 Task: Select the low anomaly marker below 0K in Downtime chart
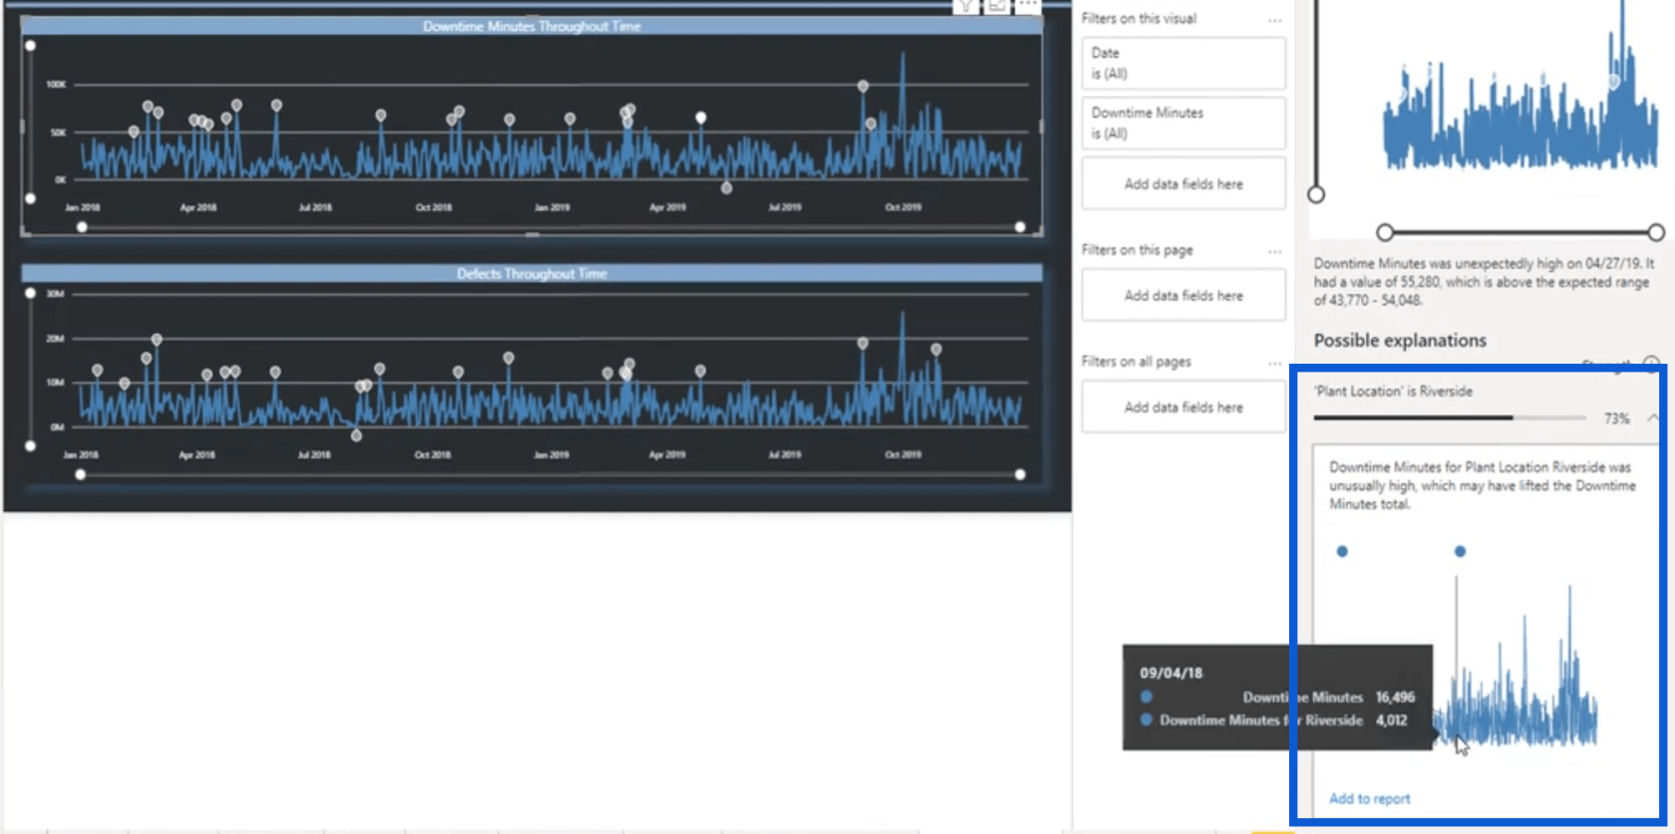(x=726, y=187)
